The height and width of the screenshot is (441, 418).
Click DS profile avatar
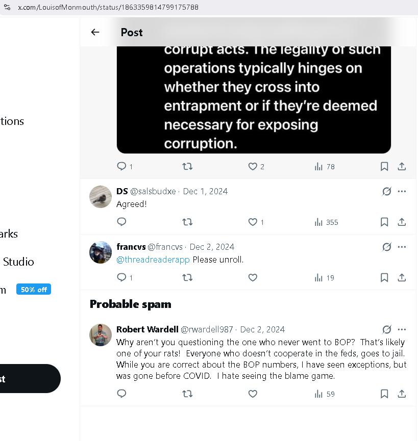pyautogui.click(x=101, y=197)
